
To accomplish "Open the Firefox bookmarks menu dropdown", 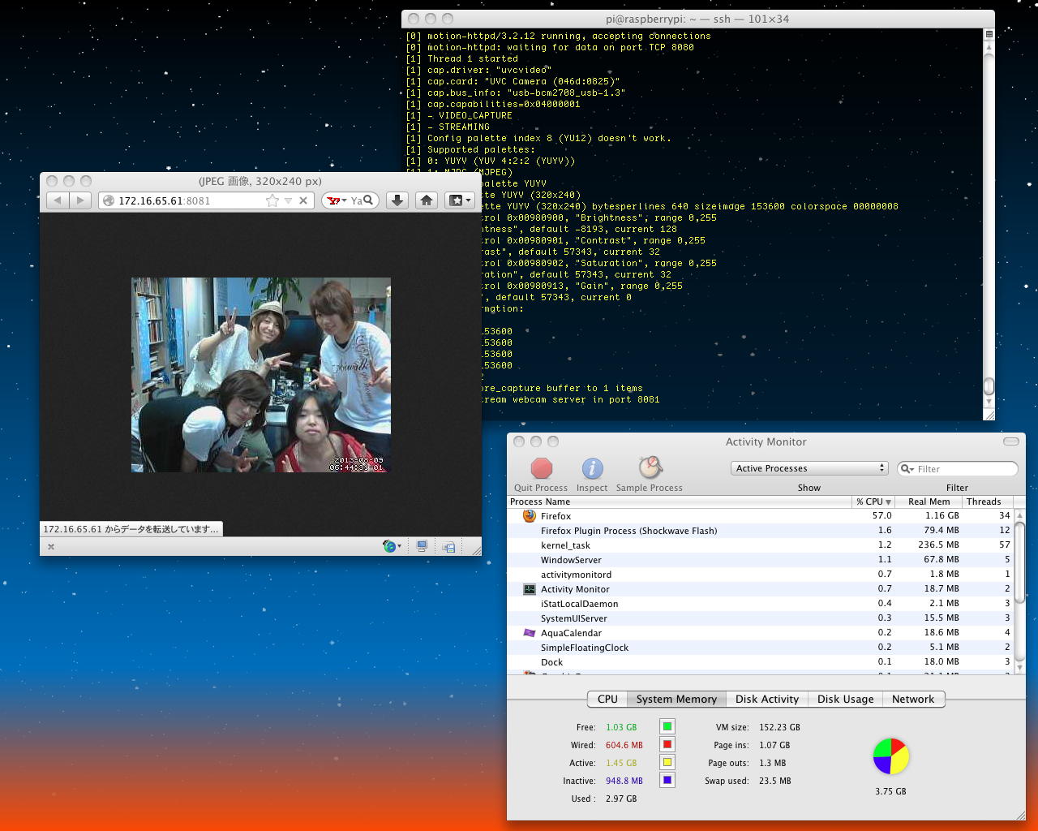I will coord(460,200).
